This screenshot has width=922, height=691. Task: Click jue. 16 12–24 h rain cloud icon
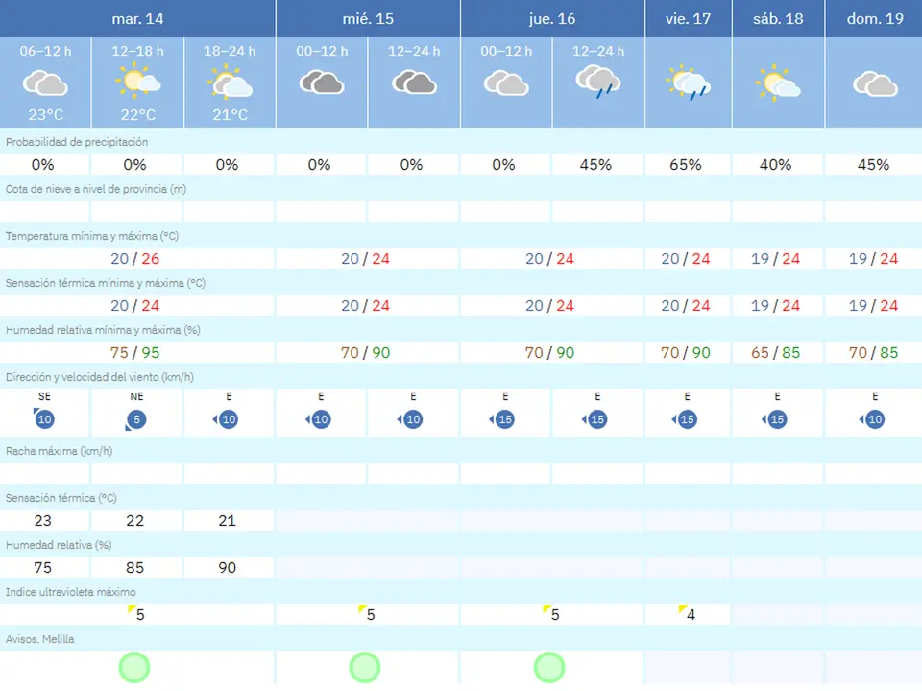pos(598,82)
